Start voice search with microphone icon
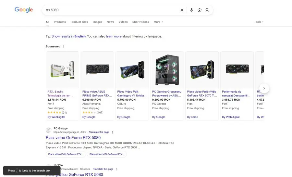Screen dimensions: 292x177 click(x=191, y=10)
